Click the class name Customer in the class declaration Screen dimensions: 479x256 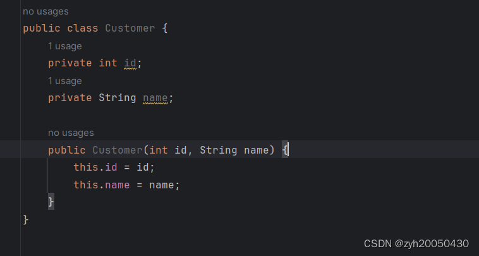pyautogui.click(x=130, y=28)
